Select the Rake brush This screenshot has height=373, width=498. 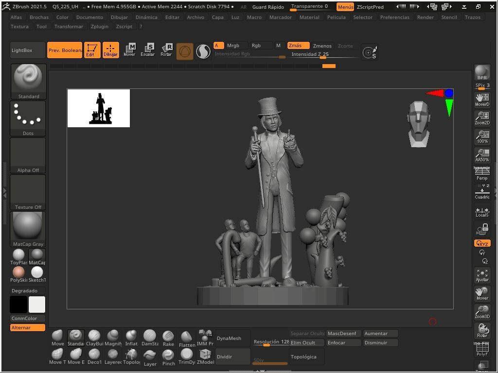tap(168, 338)
